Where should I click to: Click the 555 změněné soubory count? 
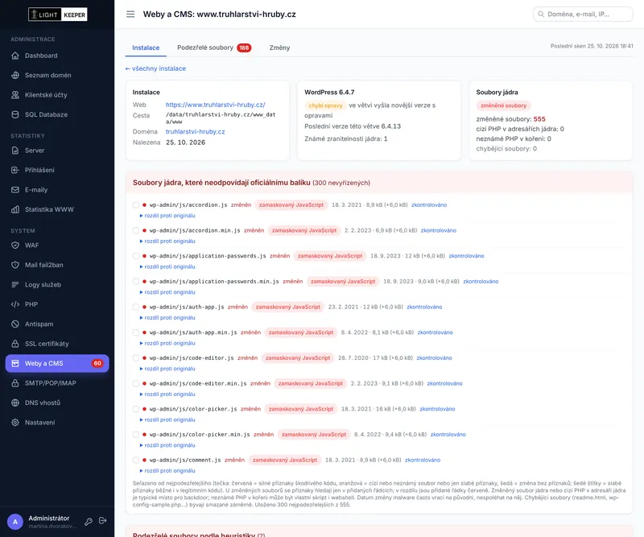539,119
